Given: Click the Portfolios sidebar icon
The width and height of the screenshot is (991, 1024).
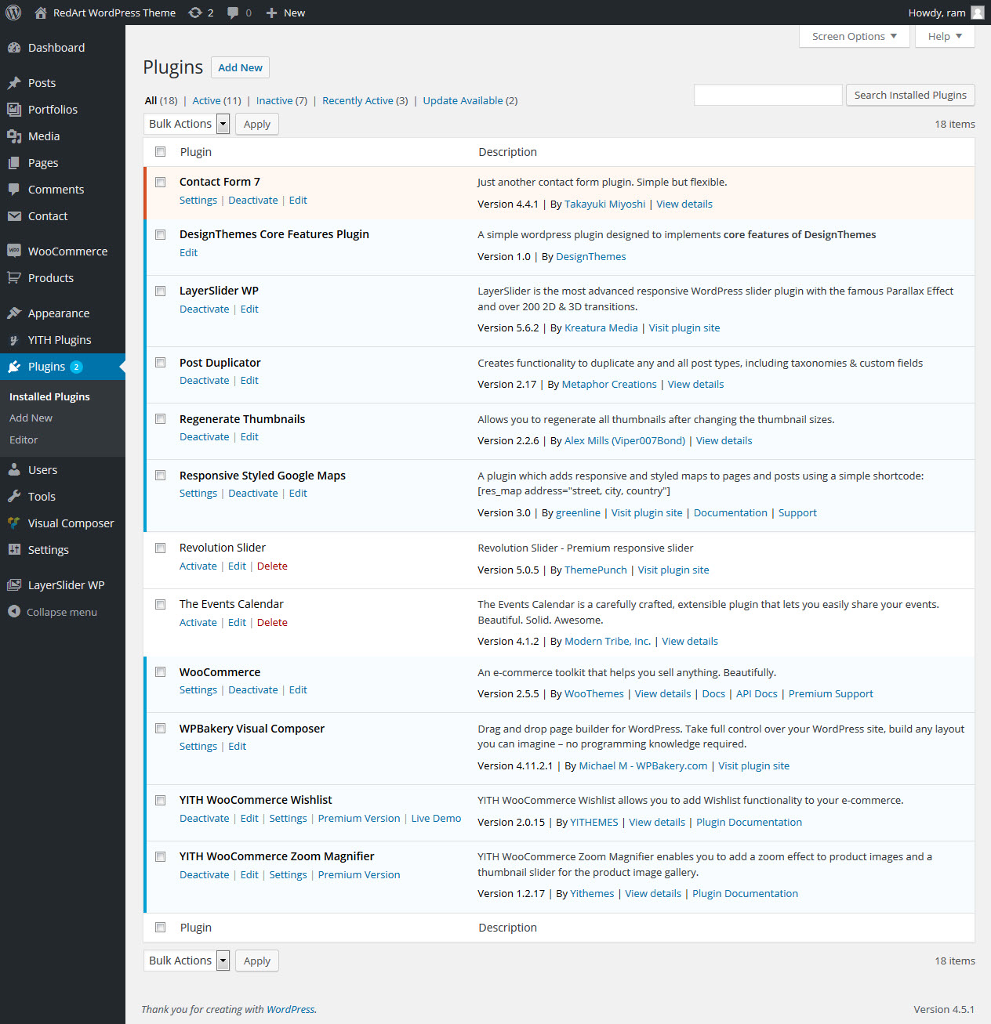Looking at the screenshot, I should [x=14, y=110].
